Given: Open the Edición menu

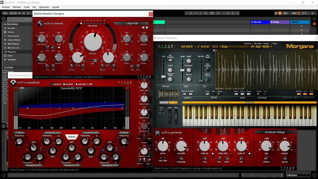Looking at the screenshot, I should pos(17,7).
